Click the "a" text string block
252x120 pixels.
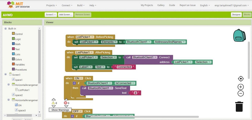click(135, 93)
